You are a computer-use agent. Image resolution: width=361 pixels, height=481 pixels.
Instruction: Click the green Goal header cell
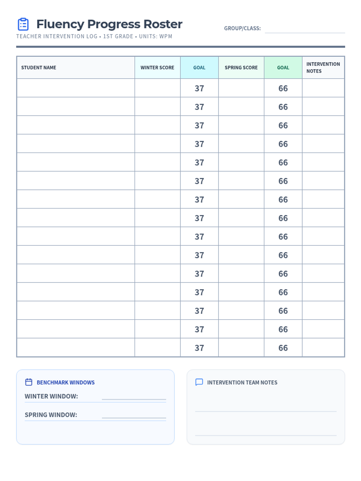click(283, 68)
